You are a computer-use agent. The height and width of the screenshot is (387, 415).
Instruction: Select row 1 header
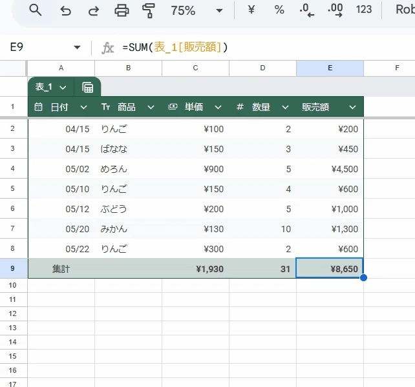13,106
